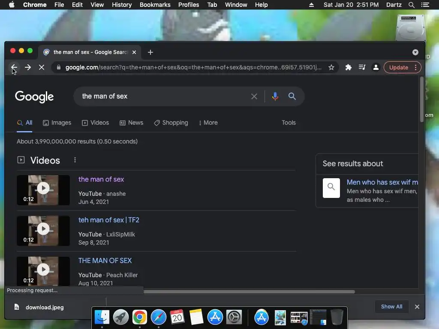Click the address bar URL field
Viewport: 439px width, 329px height.
pyautogui.click(x=193, y=67)
